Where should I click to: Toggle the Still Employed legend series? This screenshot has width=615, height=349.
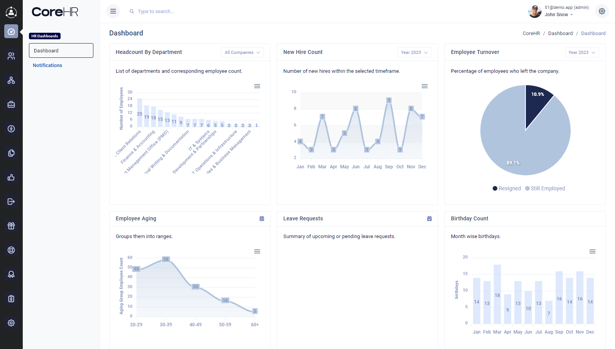(545, 188)
